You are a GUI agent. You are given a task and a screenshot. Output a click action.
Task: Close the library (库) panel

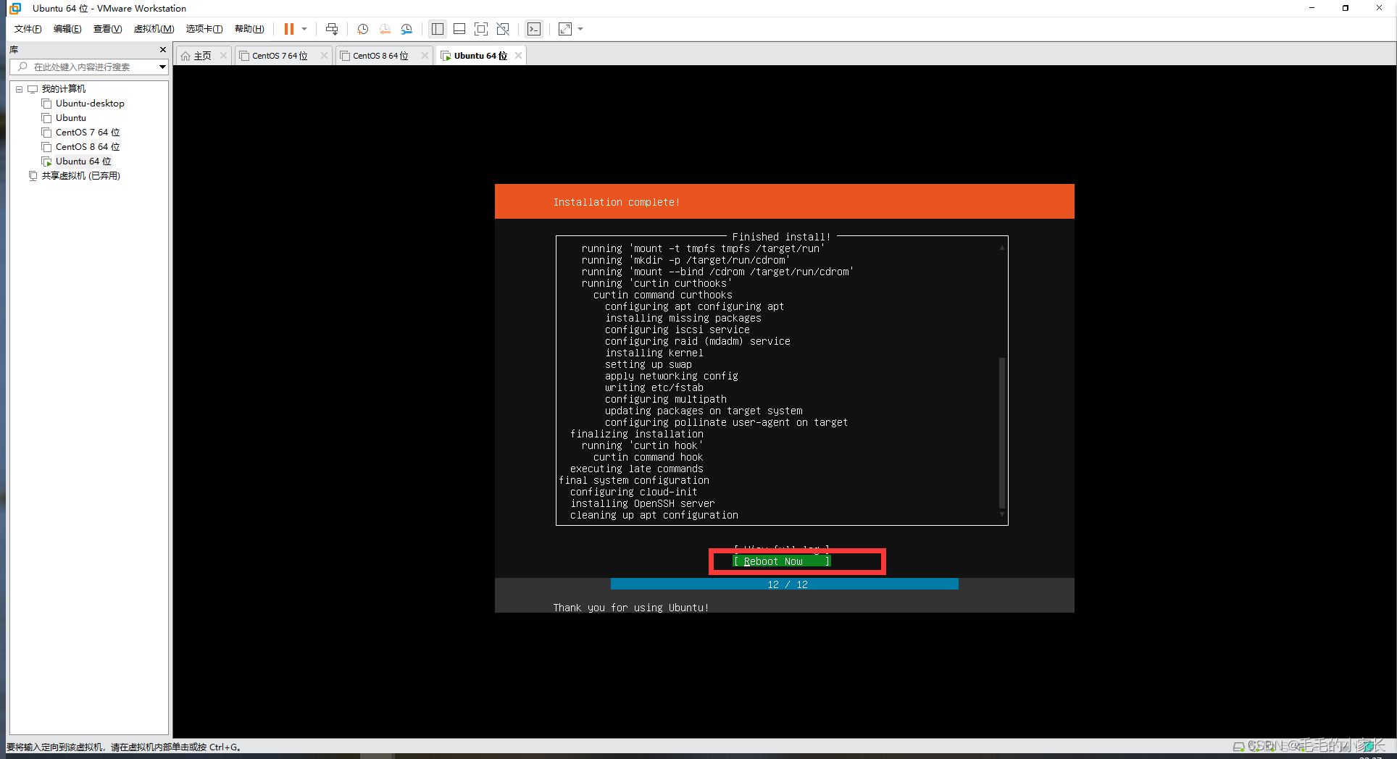pos(162,50)
